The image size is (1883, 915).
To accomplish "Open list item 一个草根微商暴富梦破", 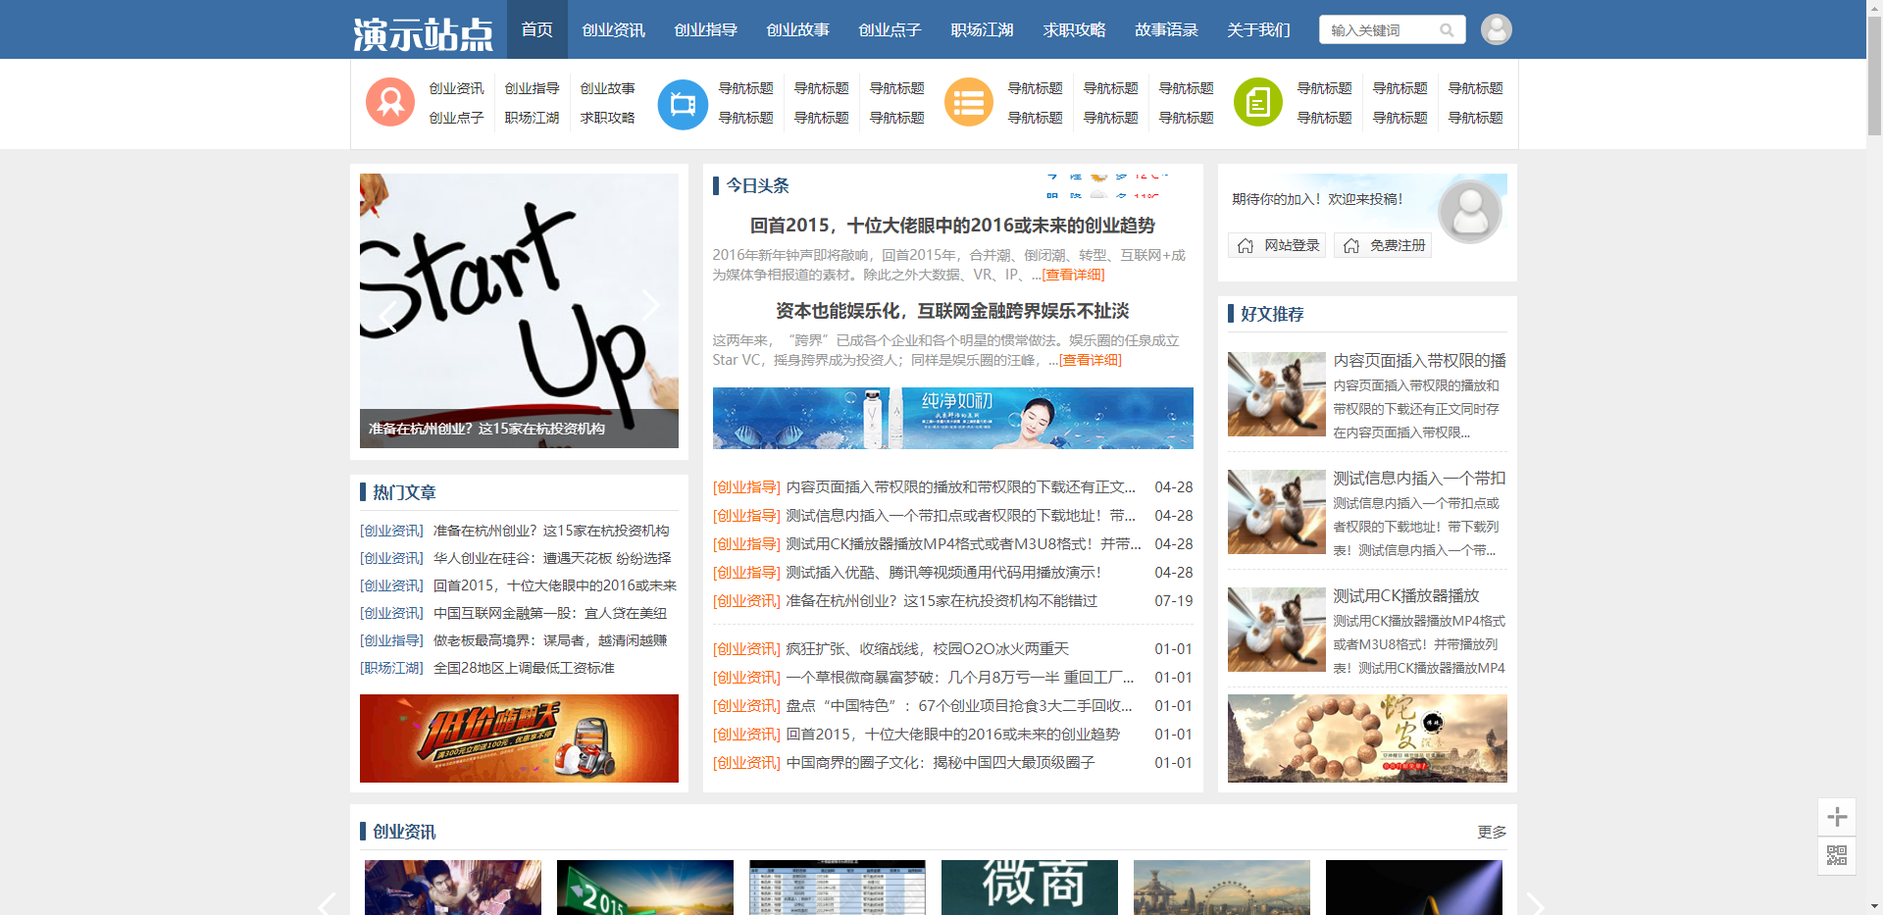I will (x=960, y=678).
